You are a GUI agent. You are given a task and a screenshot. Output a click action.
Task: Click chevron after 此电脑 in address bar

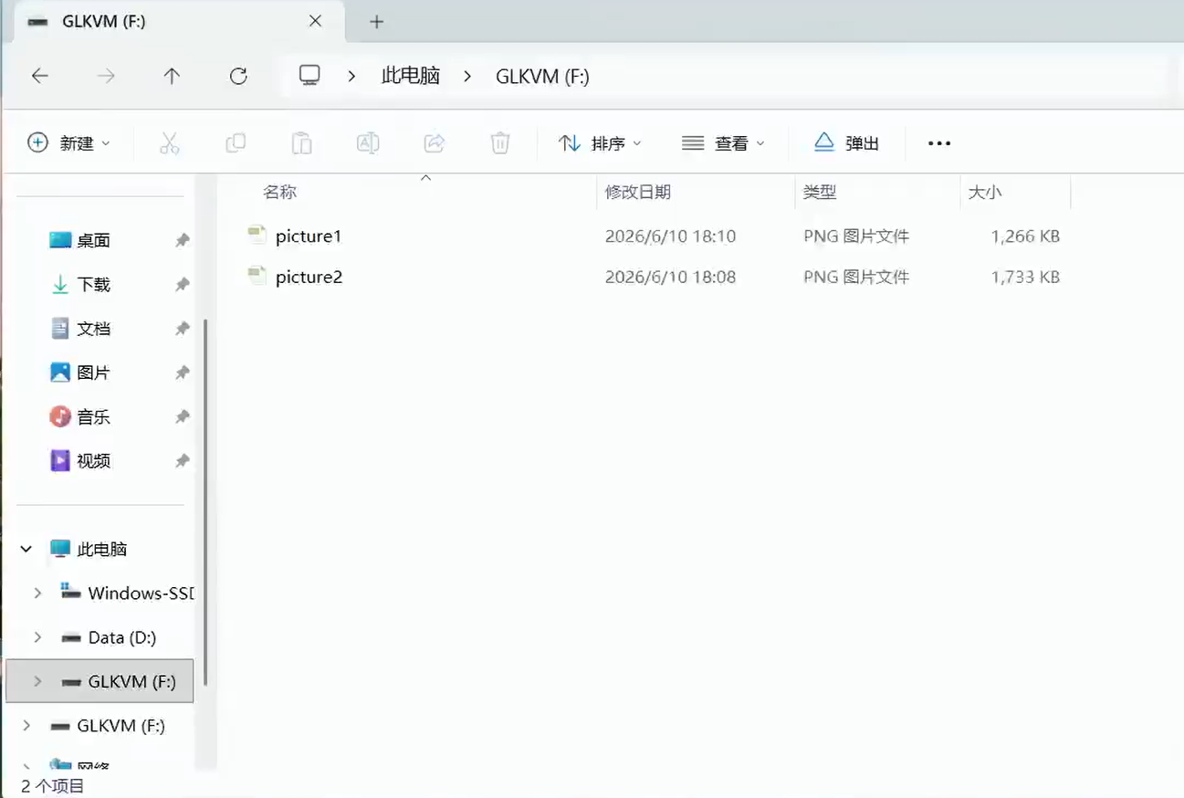[467, 77]
